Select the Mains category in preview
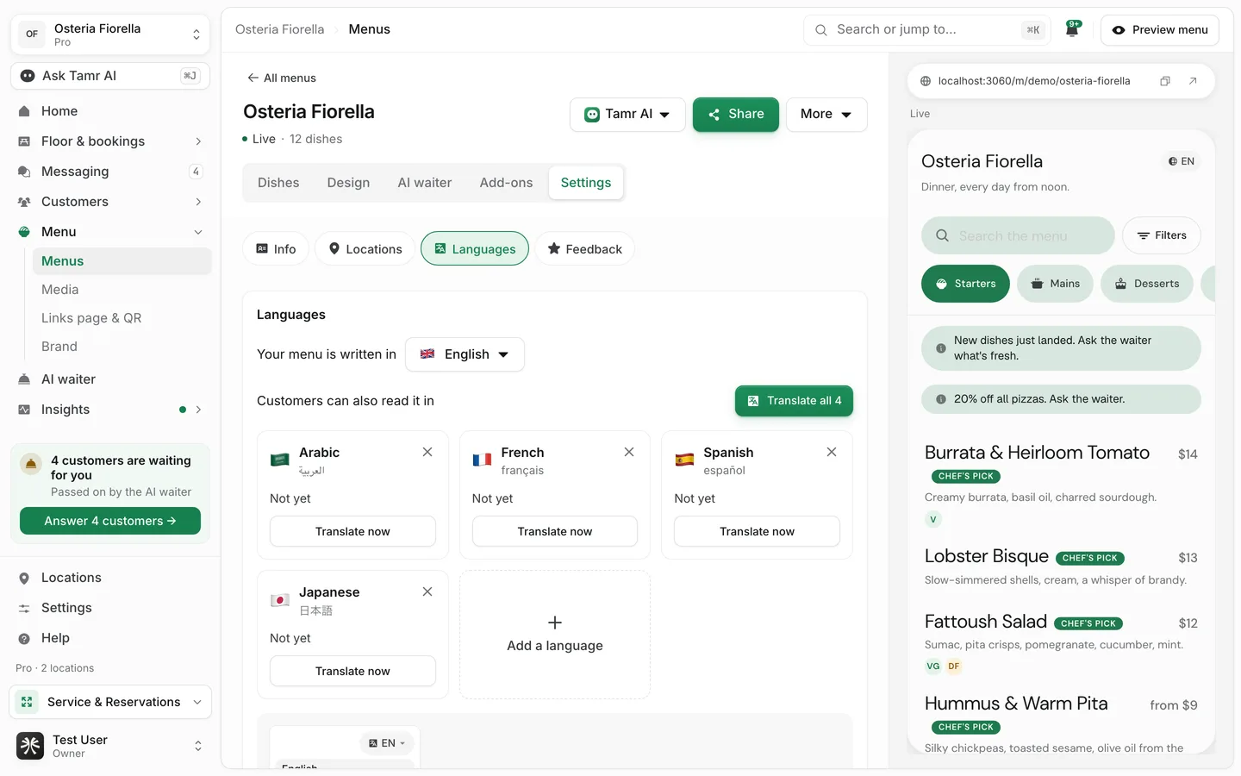This screenshot has width=1241, height=776. (1056, 284)
